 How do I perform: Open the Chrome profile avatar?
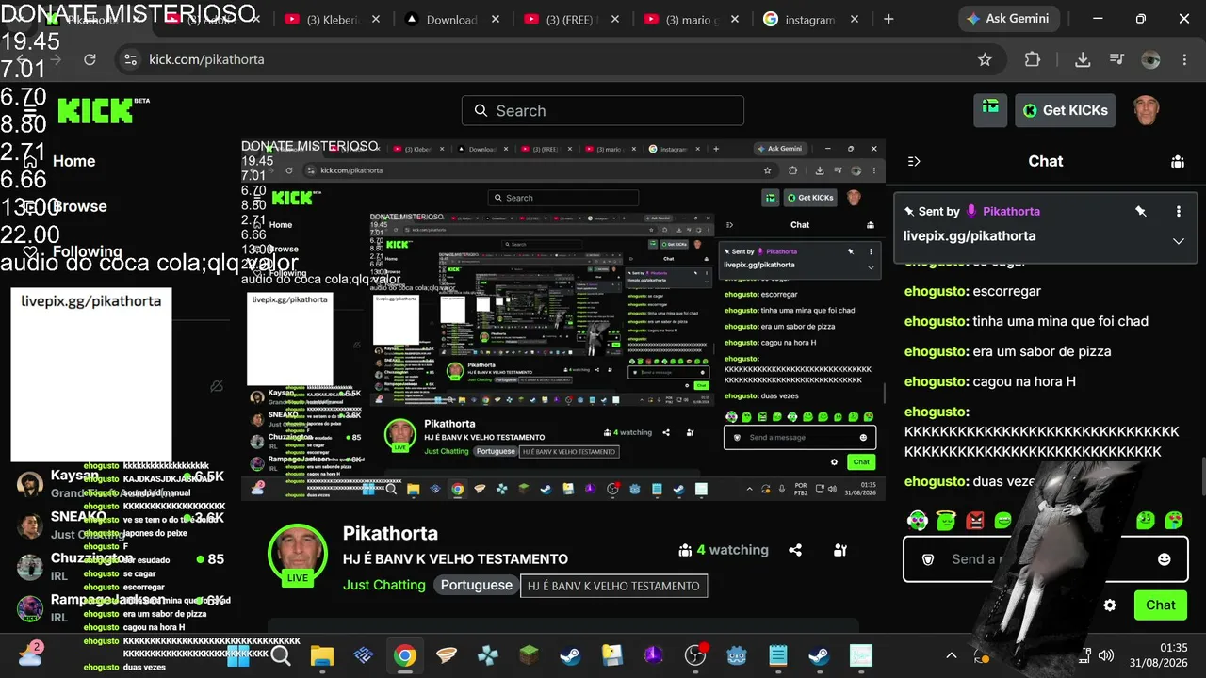[x=1150, y=59]
